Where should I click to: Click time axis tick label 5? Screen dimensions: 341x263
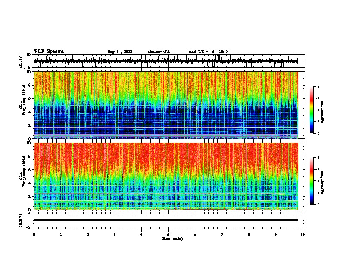click(168, 235)
